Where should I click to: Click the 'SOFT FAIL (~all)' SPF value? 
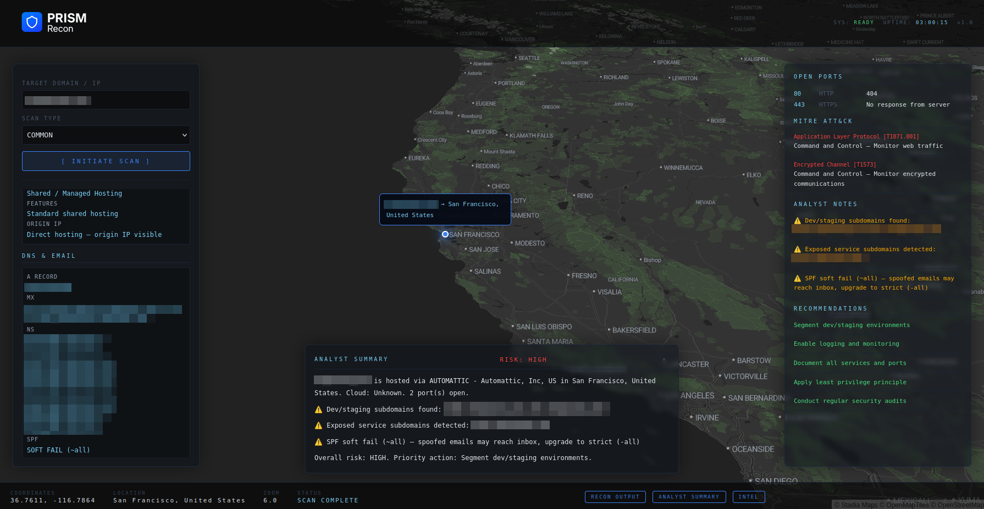(58, 450)
